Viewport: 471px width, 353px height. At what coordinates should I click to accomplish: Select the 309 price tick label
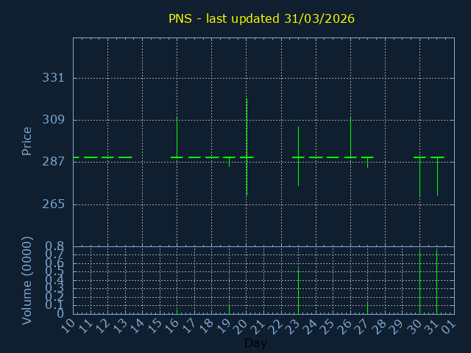click(x=52, y=120)
